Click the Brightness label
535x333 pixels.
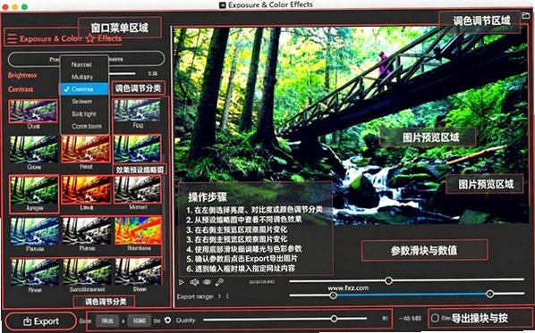[22, 75]
